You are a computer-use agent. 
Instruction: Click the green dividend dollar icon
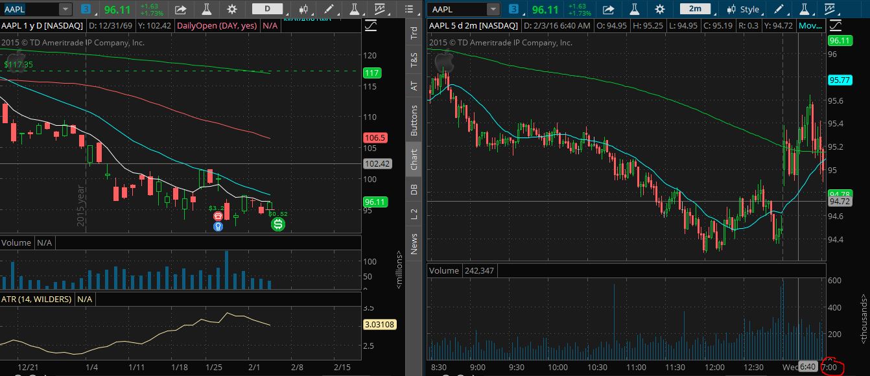pos(278,225)
